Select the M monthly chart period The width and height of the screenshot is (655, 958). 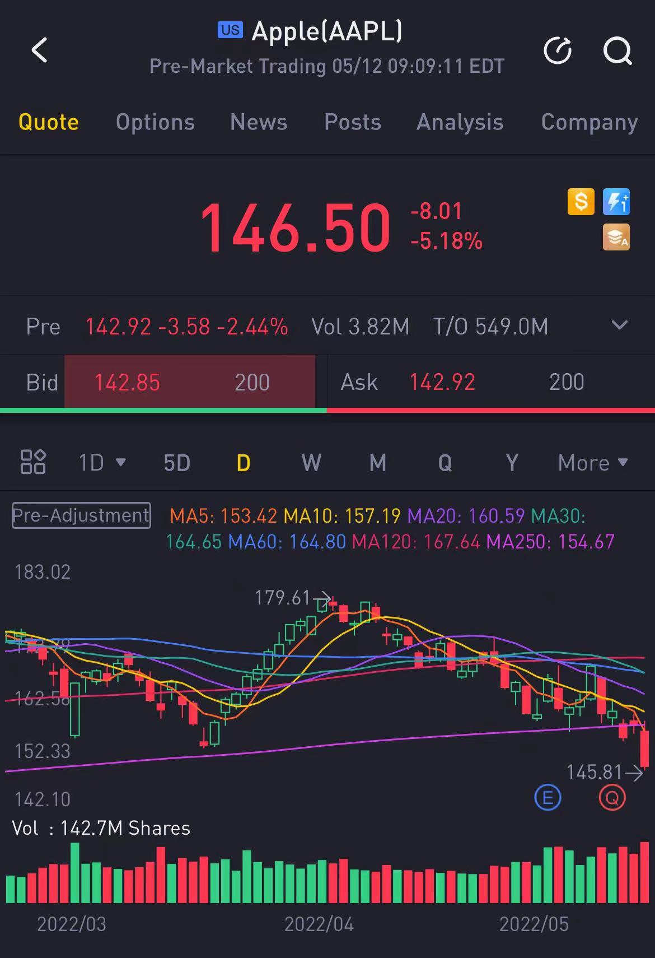[x=378, y=463]
